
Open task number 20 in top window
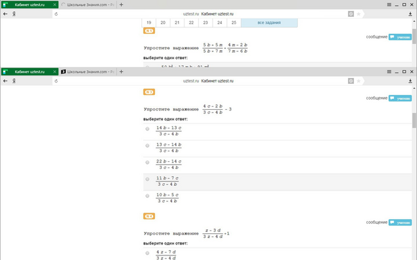click(x=163, y=23)
